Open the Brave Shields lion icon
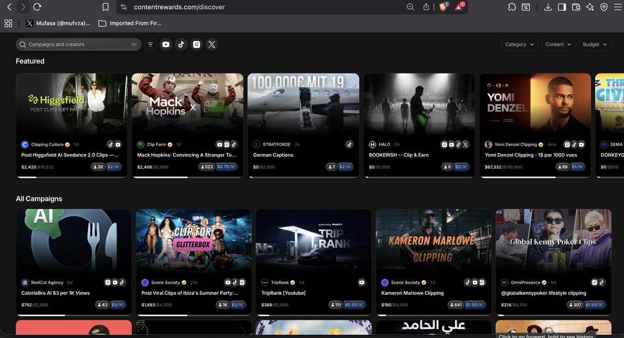Viewport: 624px width, 338px height. (443, 7)
